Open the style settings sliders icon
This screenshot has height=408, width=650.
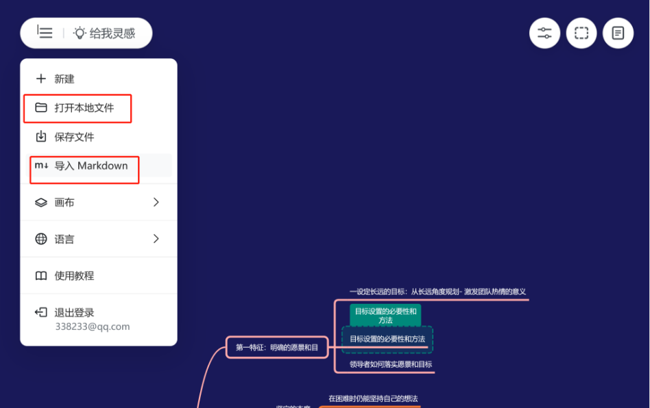[544, 33]
